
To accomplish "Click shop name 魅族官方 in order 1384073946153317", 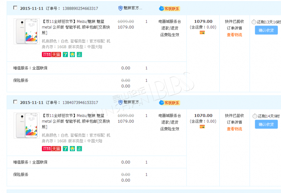I will coord(133,102).
